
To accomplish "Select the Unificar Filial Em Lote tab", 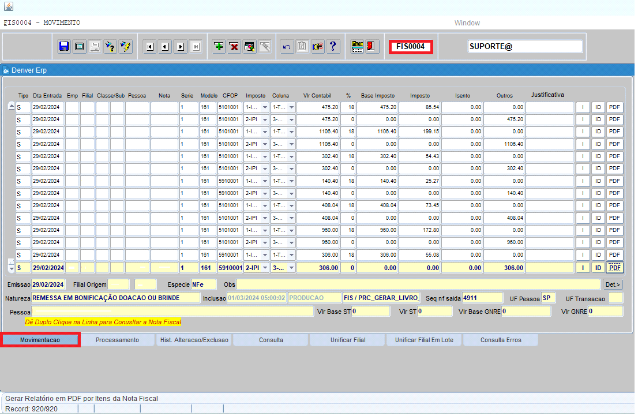I will [x=425, y=340].
